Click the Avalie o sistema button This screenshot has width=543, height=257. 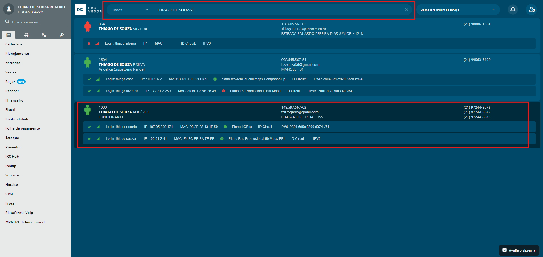519,250
